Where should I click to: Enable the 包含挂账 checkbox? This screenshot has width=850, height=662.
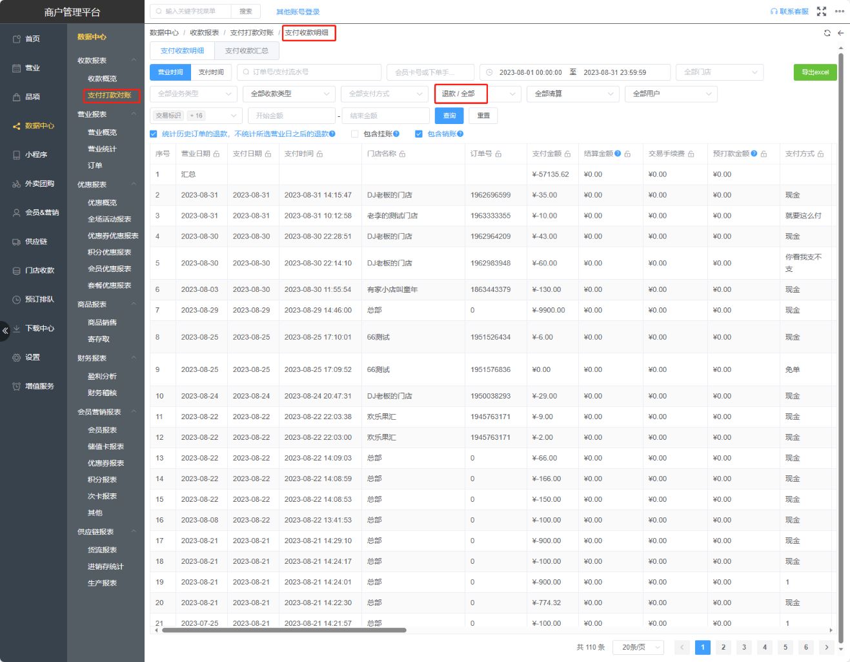tap(354, 134)
